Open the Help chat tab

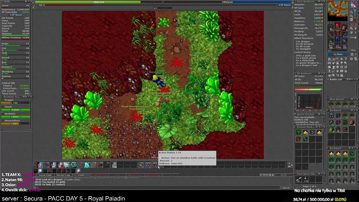117,175
